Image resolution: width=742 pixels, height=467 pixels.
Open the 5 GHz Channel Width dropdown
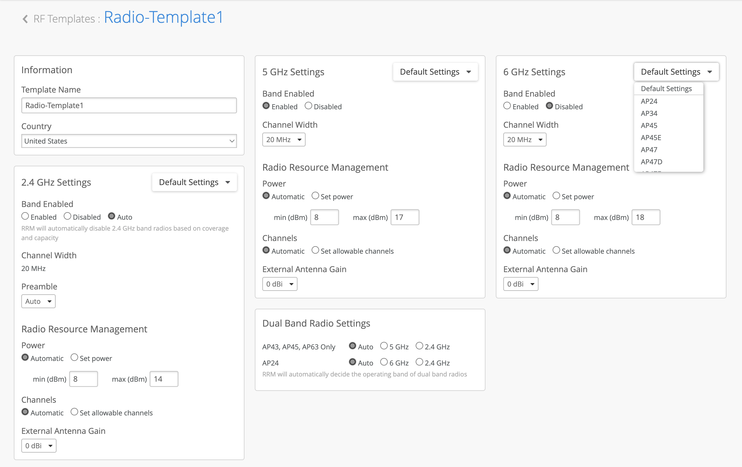click(283, 140)
